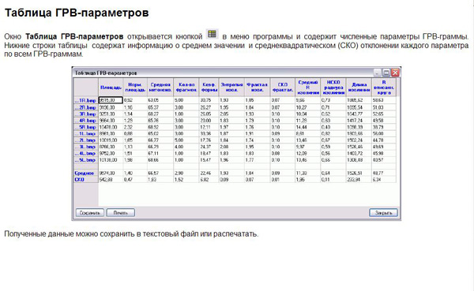Click the Средняя интенсивность column header

click(x=160, y=88)
